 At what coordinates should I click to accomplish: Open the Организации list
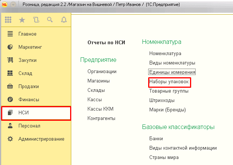pos(102,71)
